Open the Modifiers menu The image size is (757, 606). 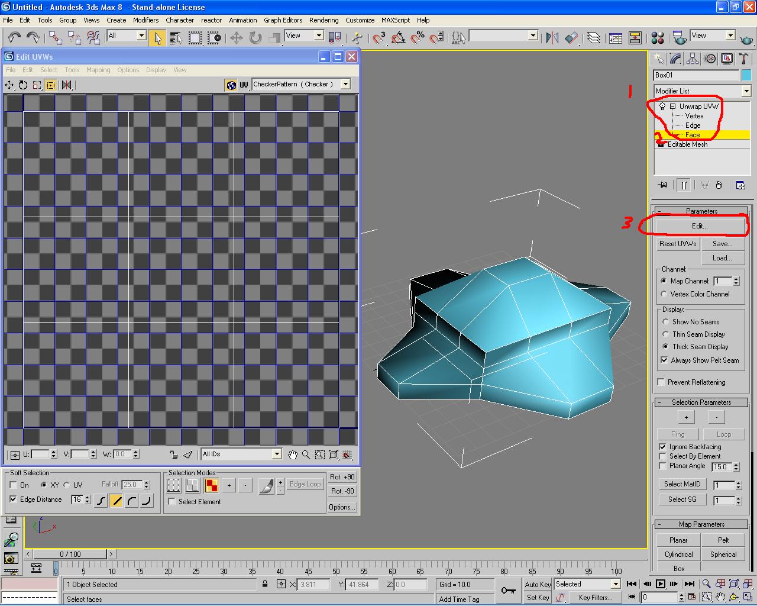coord(145,20)
